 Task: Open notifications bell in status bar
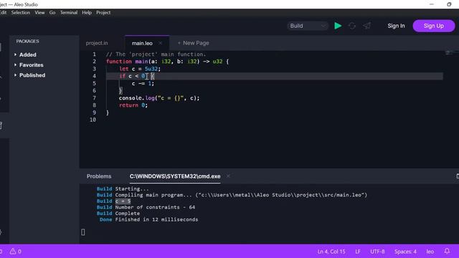[447, 252]
